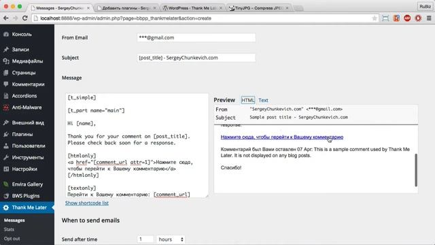
Task: Open the Opt out submenu item
Action: coord(12,239)
